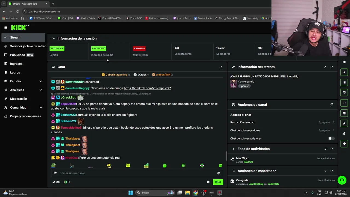Open Google Chrome from the taskbar
This screenshot has height=197, width=350.
[196, 193]
